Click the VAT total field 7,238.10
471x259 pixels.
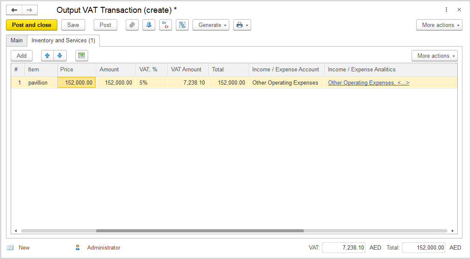tap(344, 247)
